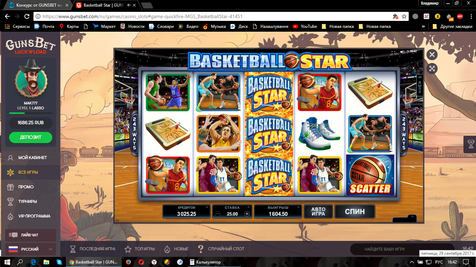Click the 1686.25 RUB balance
Screen dimensions: 476x267
point(31,123)
